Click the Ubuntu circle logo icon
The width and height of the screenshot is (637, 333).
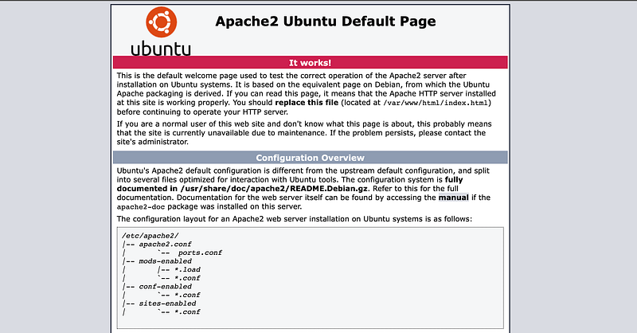[162, 22]
